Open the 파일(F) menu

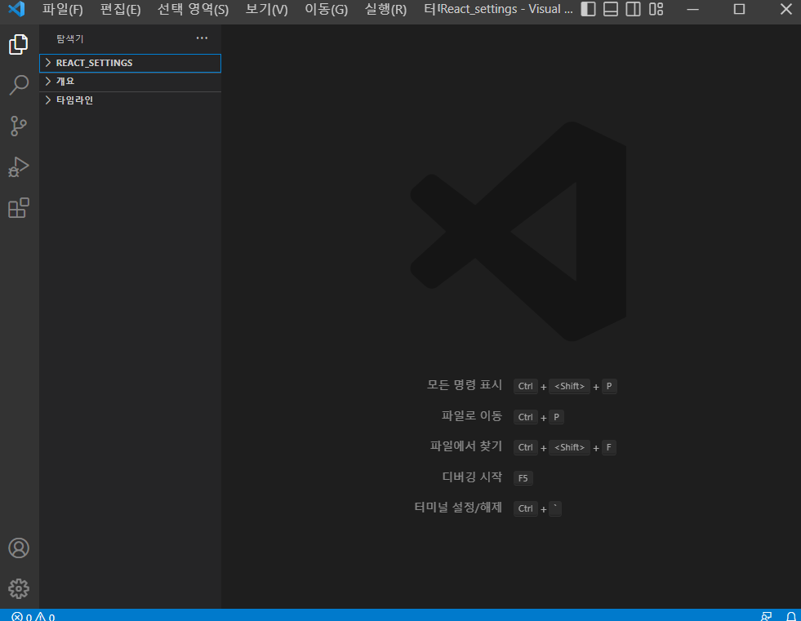(x=62, y=9)
